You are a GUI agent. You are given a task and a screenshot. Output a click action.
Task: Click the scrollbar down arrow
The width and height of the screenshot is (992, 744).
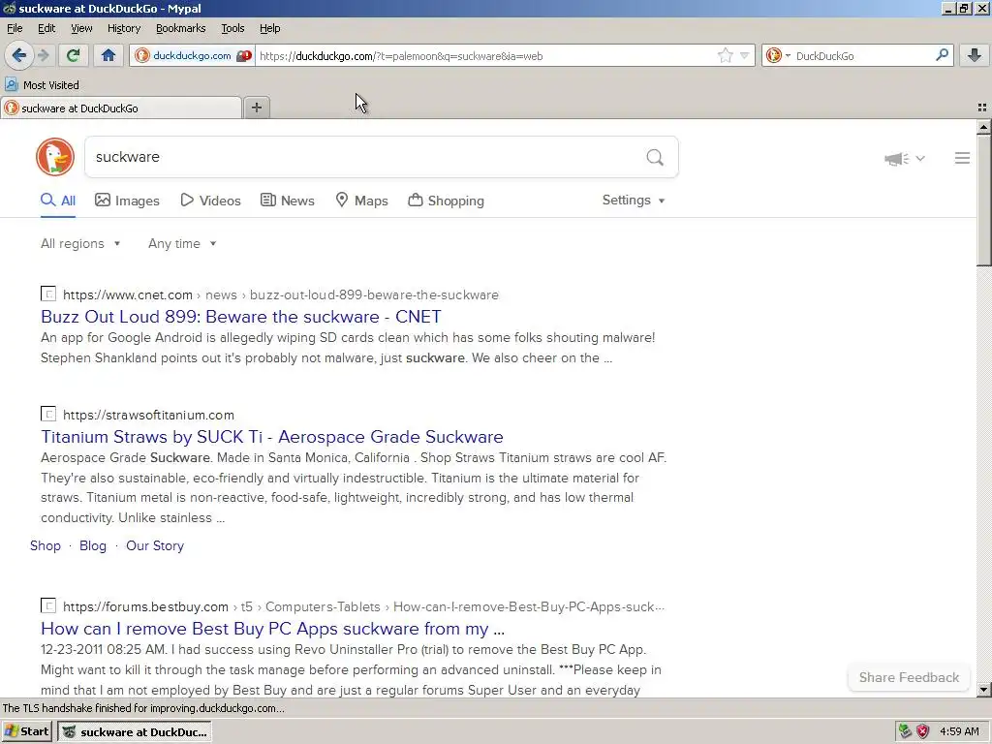coord(983,690)
